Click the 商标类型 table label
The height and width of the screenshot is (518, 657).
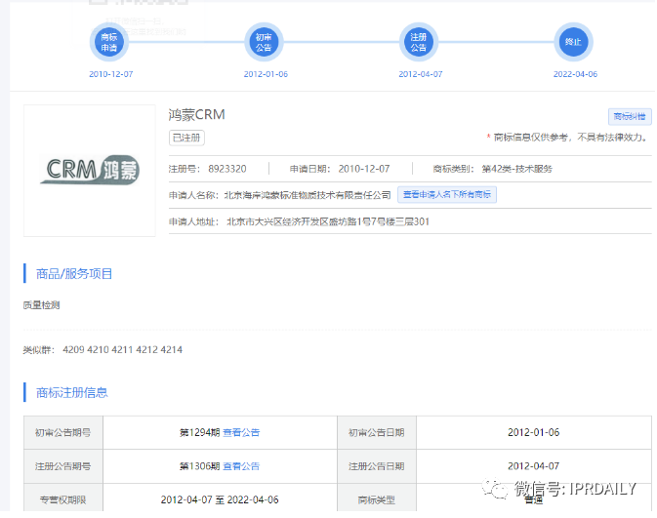coord(377,499)
